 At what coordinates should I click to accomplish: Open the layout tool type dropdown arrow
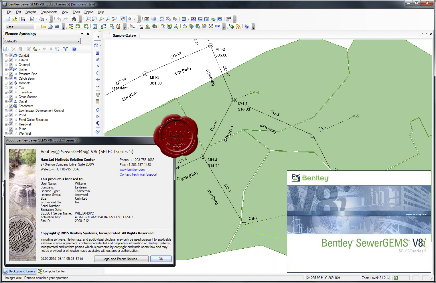point(100,45)
